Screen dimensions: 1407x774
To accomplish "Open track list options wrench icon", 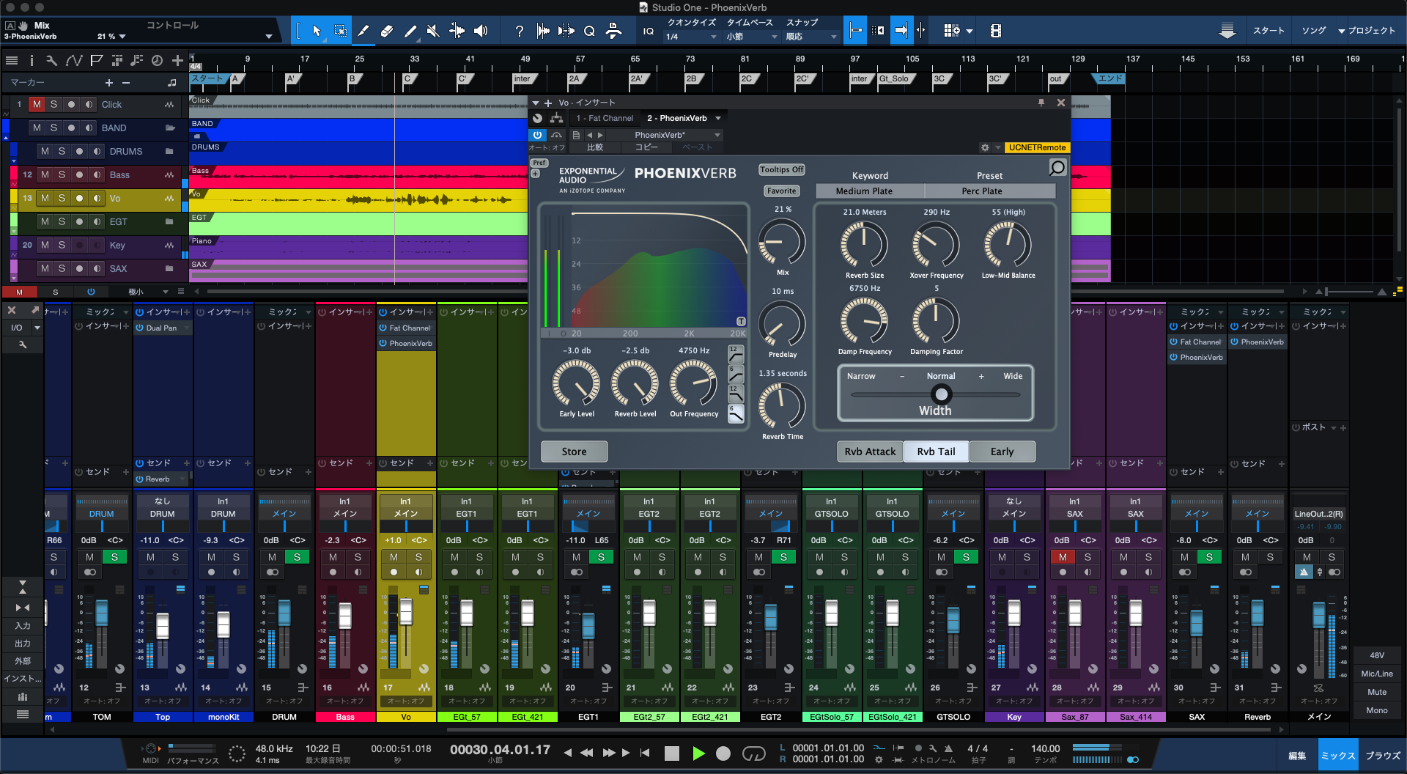I will (51, 60).
